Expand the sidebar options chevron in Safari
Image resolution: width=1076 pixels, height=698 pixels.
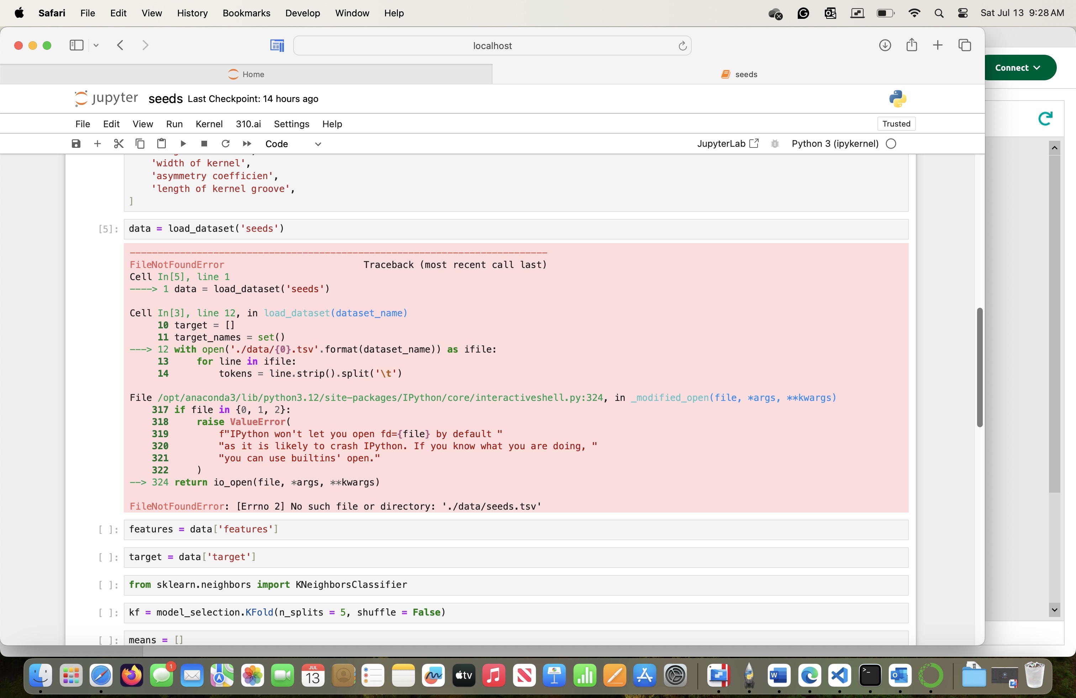tap(96, 45)
